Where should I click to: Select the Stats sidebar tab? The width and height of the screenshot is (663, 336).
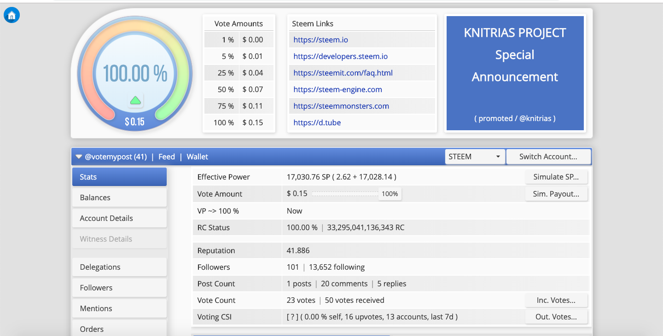coord(119,177)
